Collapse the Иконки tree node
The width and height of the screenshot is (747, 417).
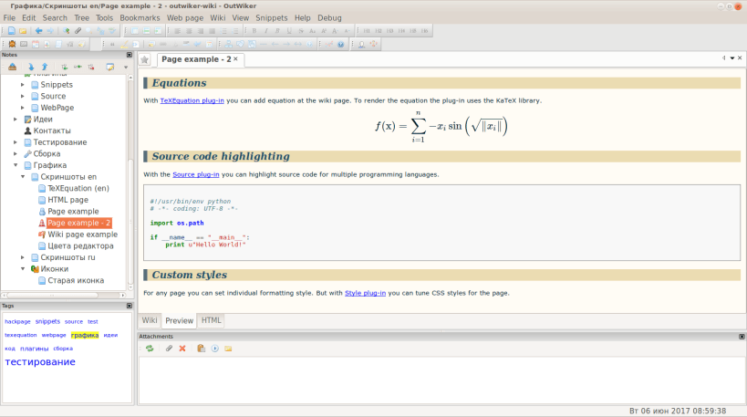[23, 269]
